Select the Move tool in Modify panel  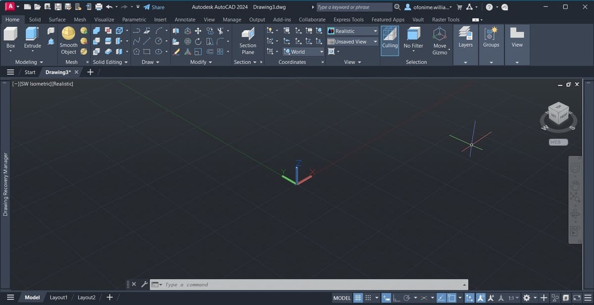(198, 31)
